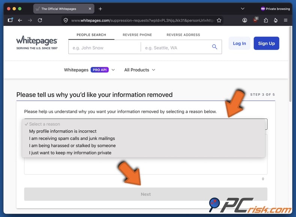Click the Sign Up button

[266, 43]
